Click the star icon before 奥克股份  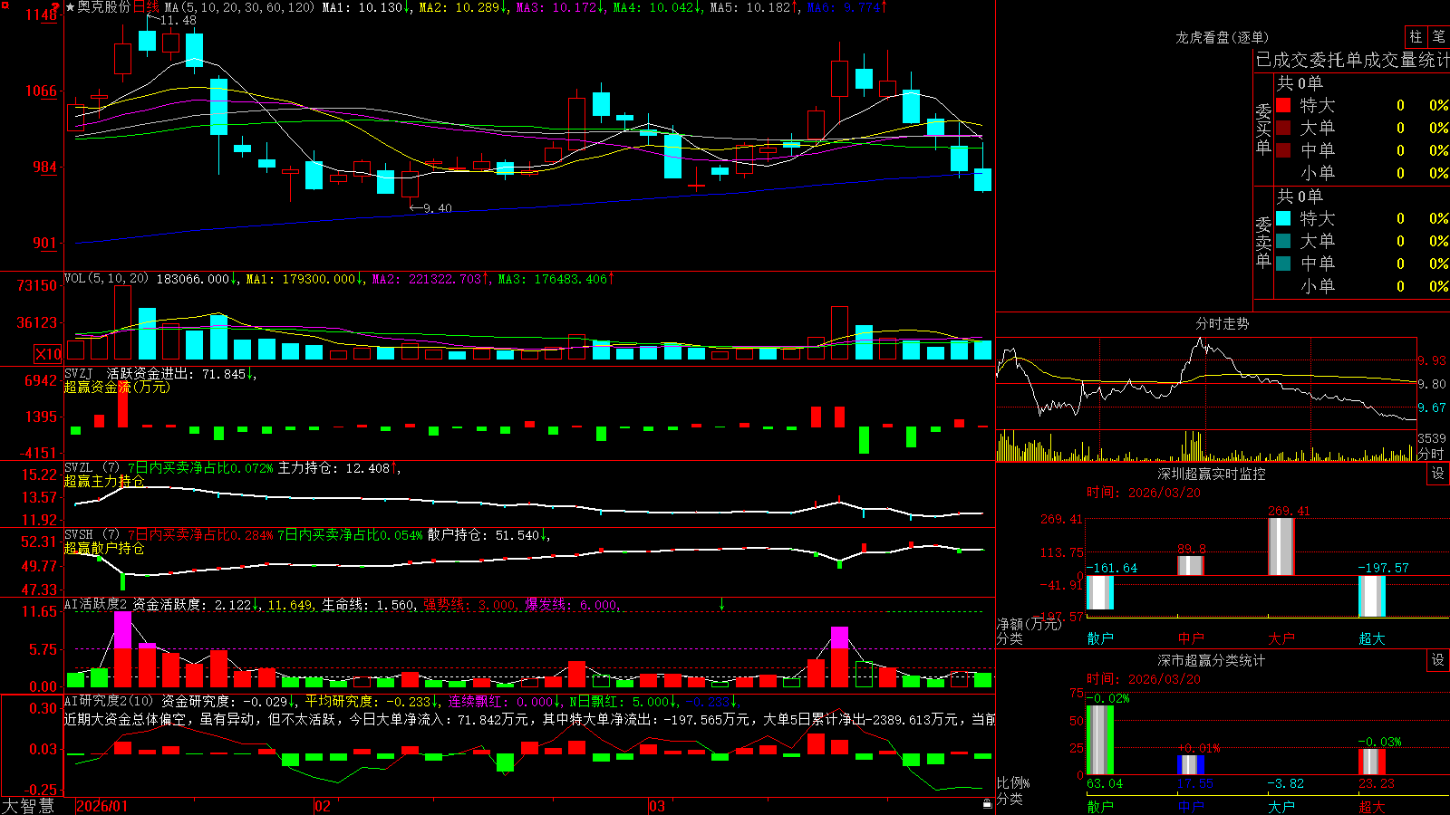[70, 7]
